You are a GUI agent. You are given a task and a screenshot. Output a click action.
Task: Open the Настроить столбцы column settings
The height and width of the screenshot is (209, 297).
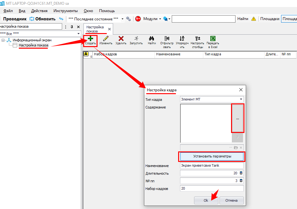pyautogui.click(x=197, y=39)
